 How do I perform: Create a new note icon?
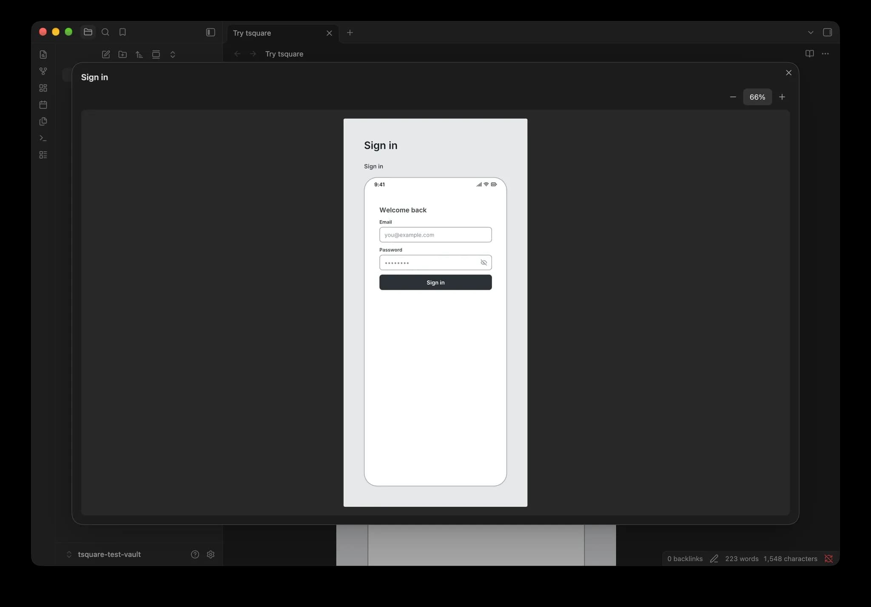(106, 54)
